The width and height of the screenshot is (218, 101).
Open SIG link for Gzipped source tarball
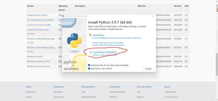186,15
